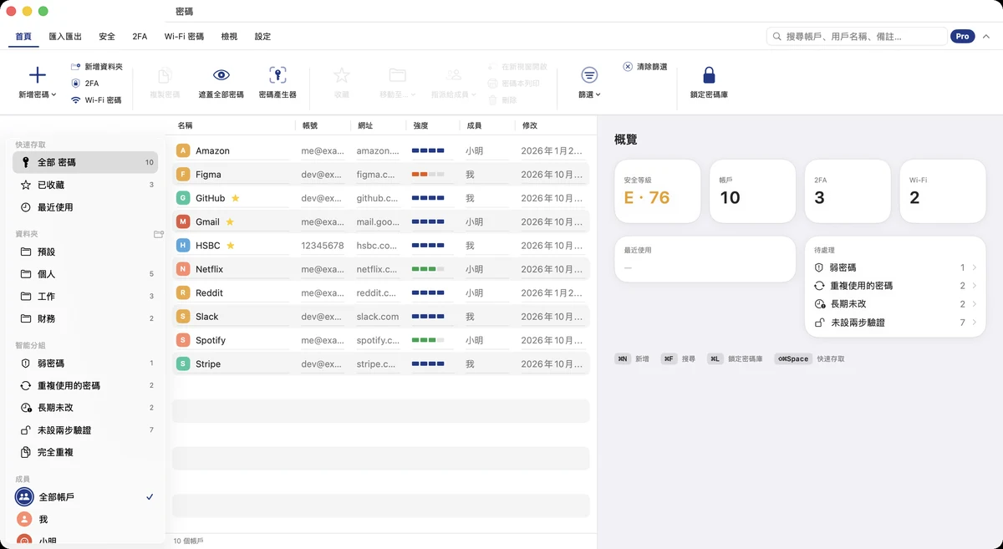Click the add-folder icon beside the 資料夾 header

coord(158,234)
